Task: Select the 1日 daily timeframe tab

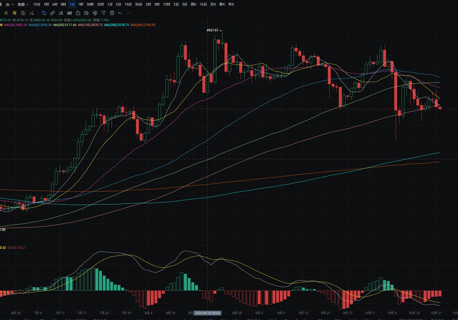Action: point(72,5)
